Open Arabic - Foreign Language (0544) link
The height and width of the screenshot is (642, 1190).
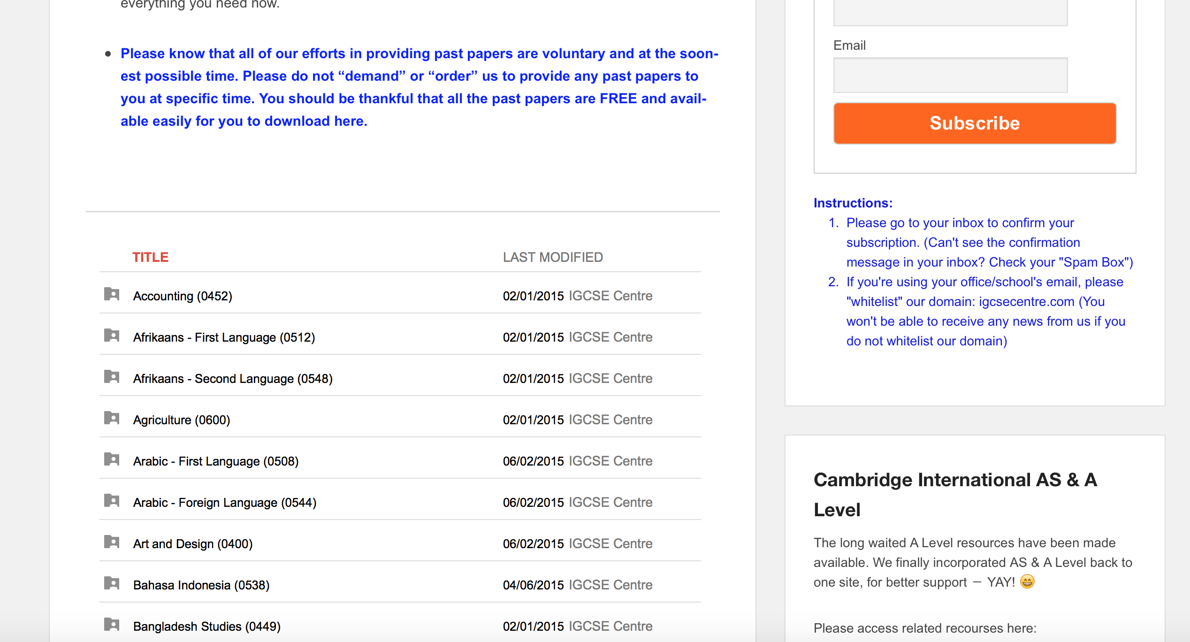225,503
